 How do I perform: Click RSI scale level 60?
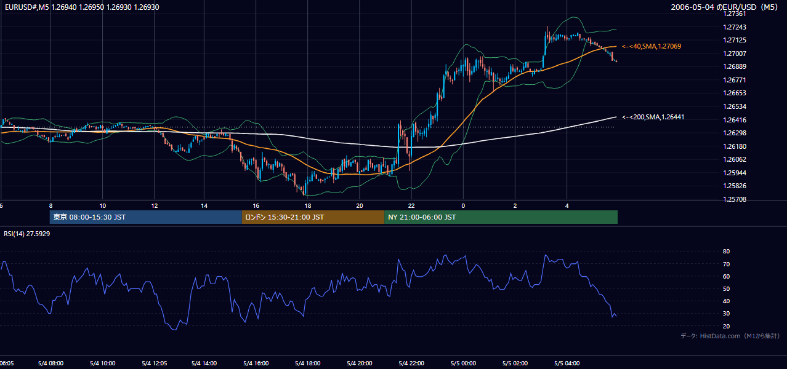[726, 276]
